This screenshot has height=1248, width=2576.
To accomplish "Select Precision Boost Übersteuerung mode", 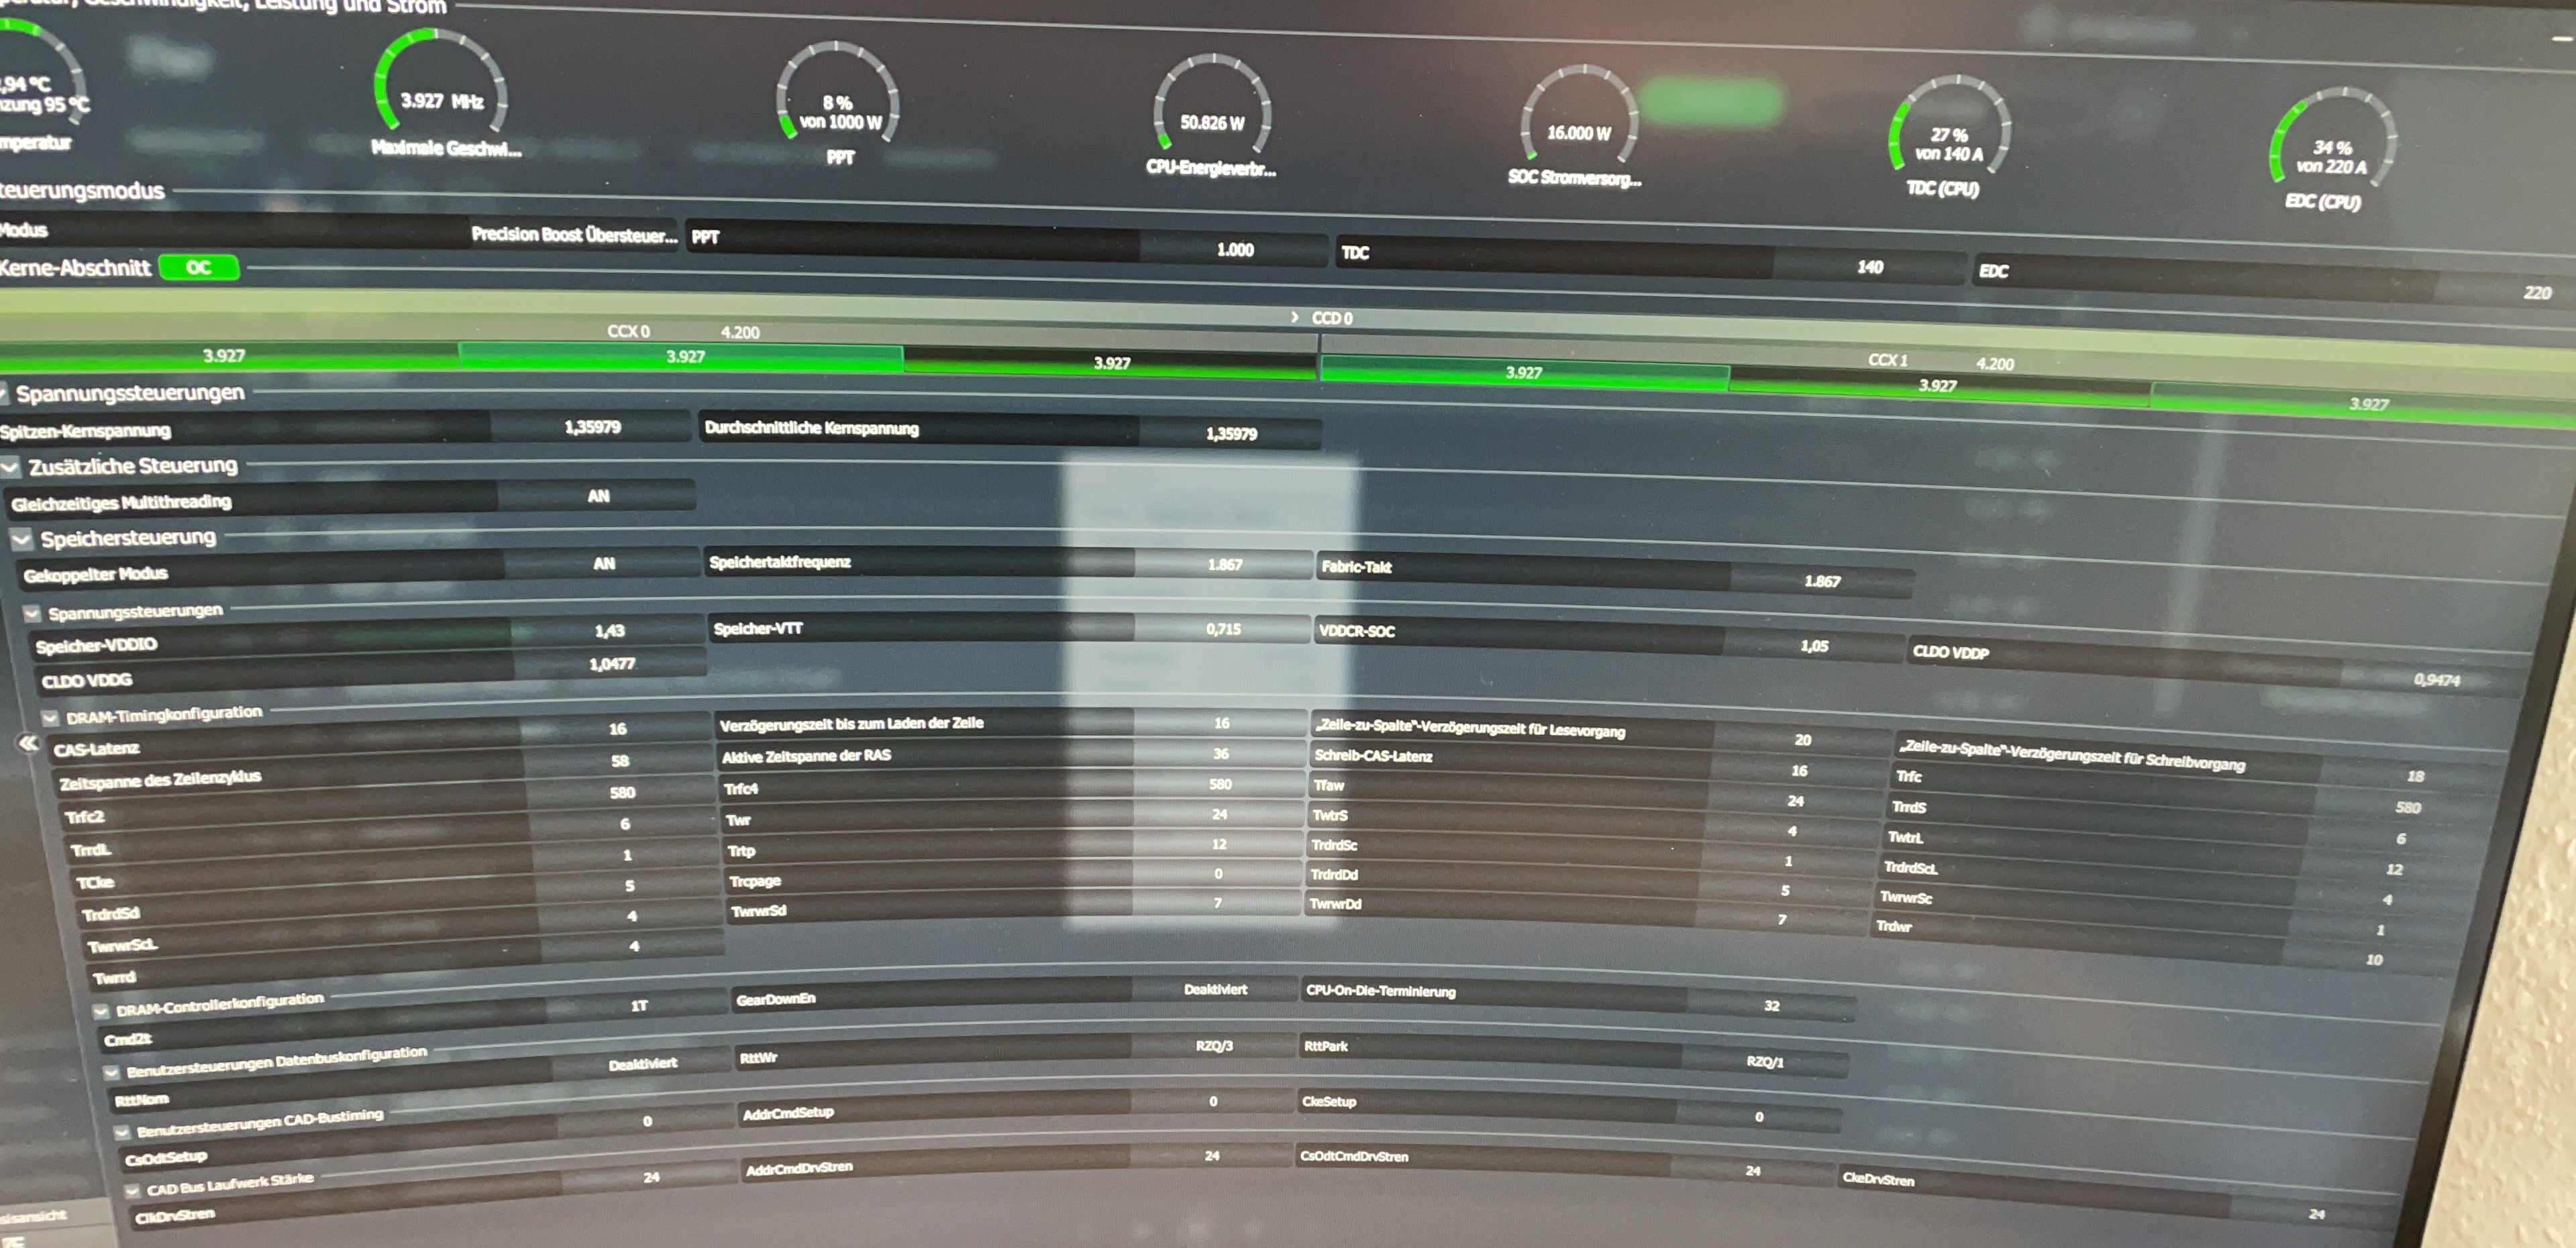I will 573,235.
